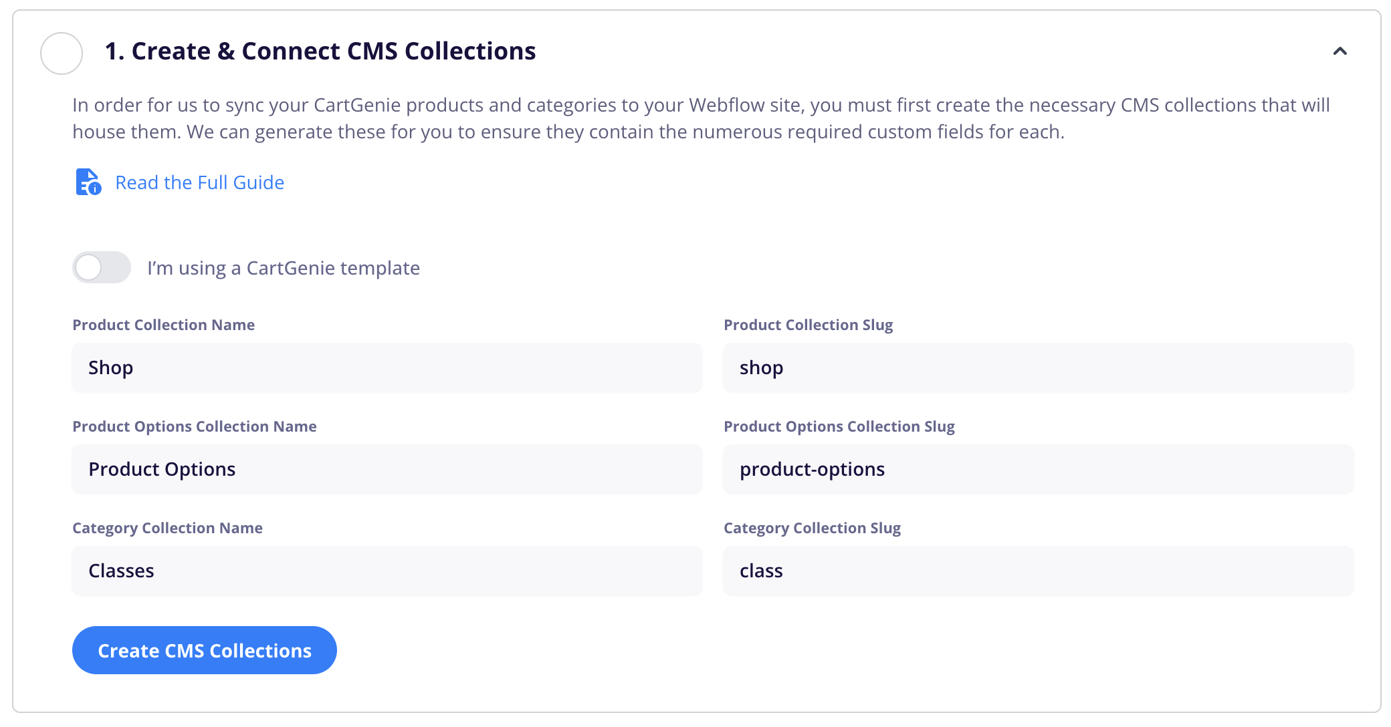
Task: Click the document info icon beside the guide link
Action: click(88, 182)
